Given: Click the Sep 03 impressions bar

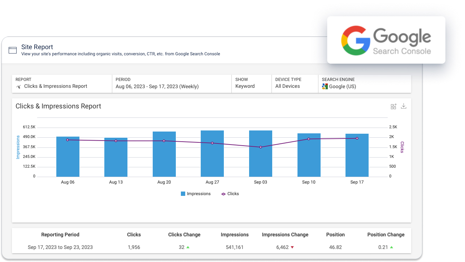Looking at the screenshot, I should tap(260, 155).
